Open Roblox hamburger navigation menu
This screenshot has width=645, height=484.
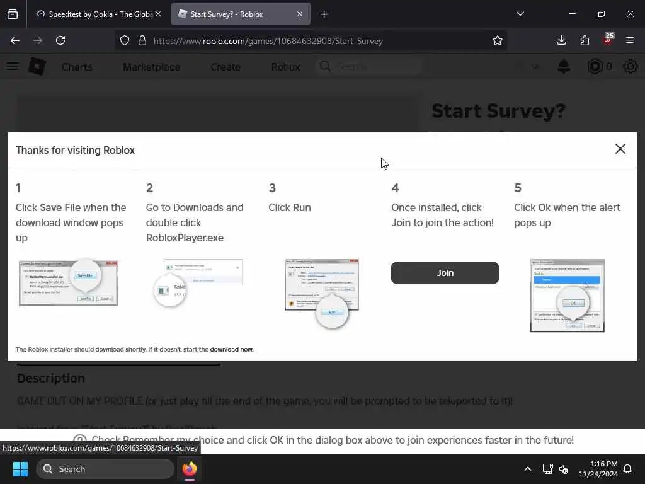[13, 66]
